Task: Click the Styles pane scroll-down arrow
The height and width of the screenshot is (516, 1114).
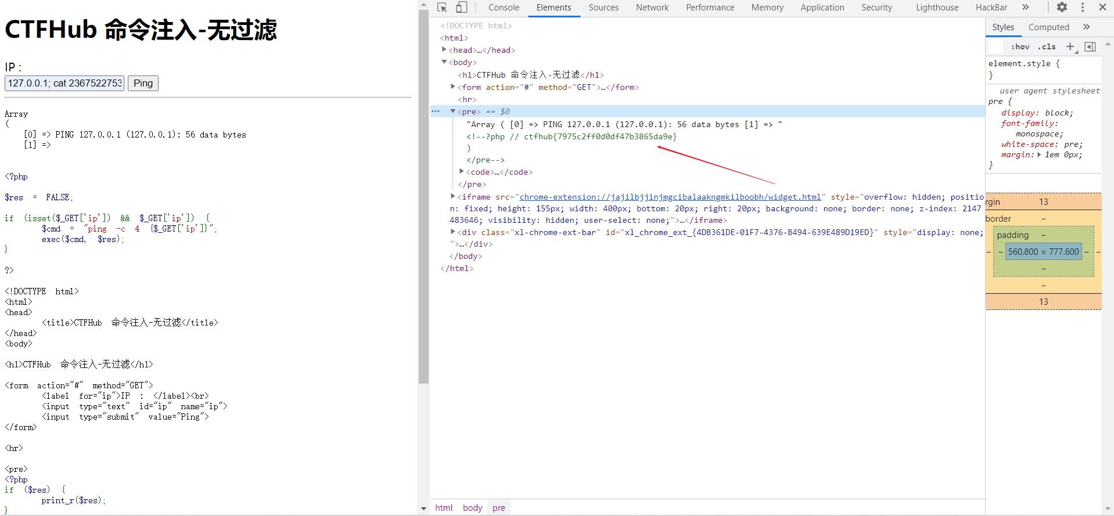Action: (x=1108, y=508)
